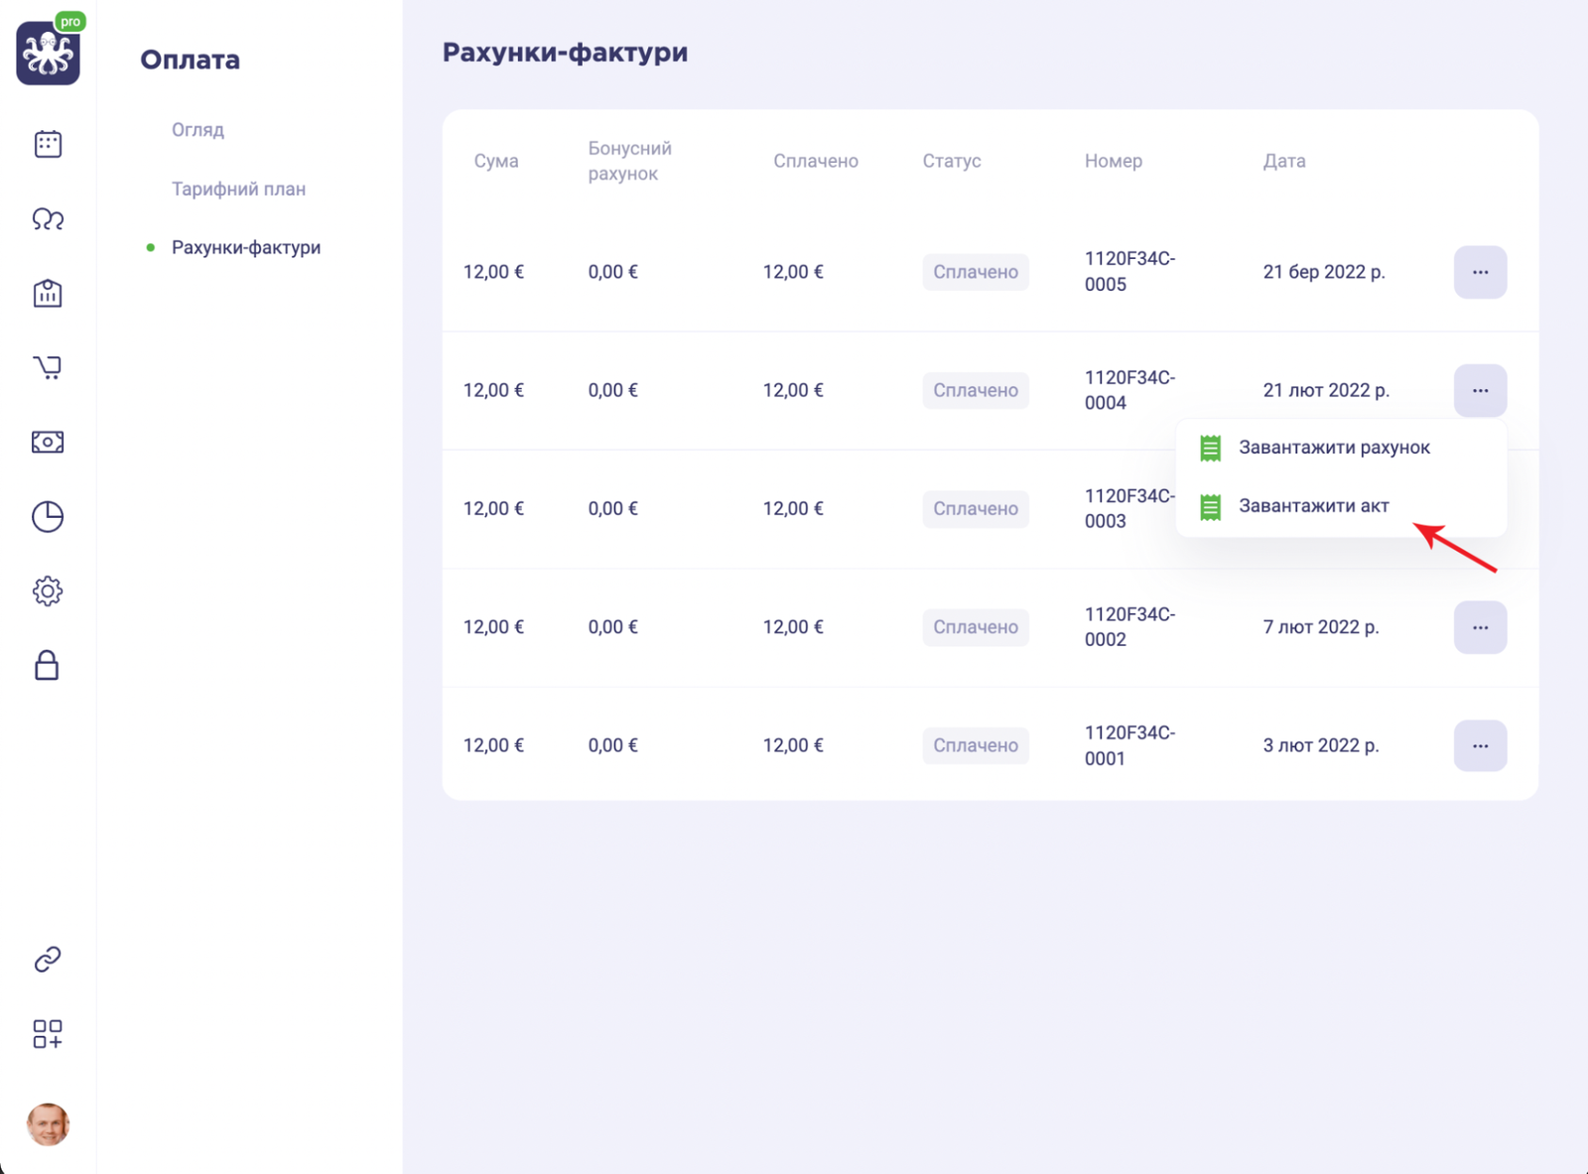Click the banknote payments sidebar icon
The width and height of the screenshot is (1588, 1174).
coord(48,443)
